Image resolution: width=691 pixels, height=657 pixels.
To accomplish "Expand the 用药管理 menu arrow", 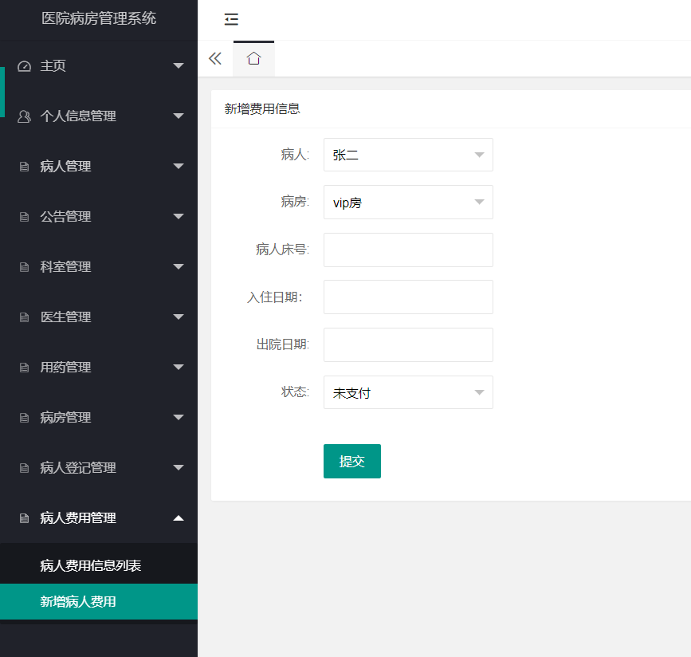I will [x=179, y=368].
